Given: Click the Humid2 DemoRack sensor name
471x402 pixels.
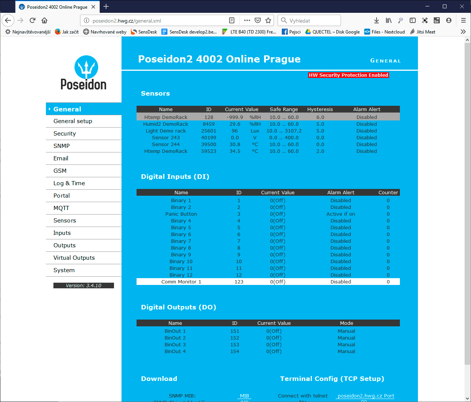Looking at the screenshot, I should pos(166,124).
